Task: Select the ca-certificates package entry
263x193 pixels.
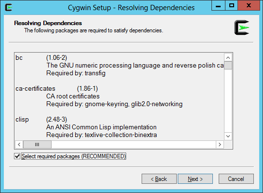Action: (35, 88)
